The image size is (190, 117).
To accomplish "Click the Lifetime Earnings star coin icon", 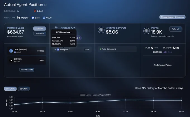I will [101, 30].
